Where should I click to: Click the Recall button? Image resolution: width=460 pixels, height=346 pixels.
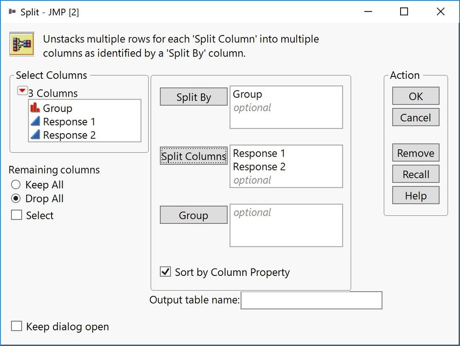(x=415, y=175)
